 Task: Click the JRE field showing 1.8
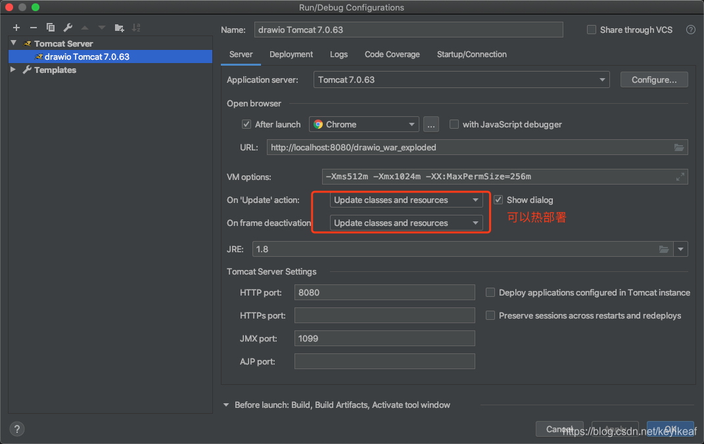click(463, 250)
